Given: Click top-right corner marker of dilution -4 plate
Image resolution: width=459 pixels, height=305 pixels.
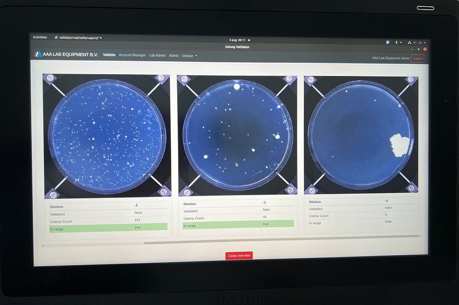Looking at the screenshot, I should (x=411, y=80).
